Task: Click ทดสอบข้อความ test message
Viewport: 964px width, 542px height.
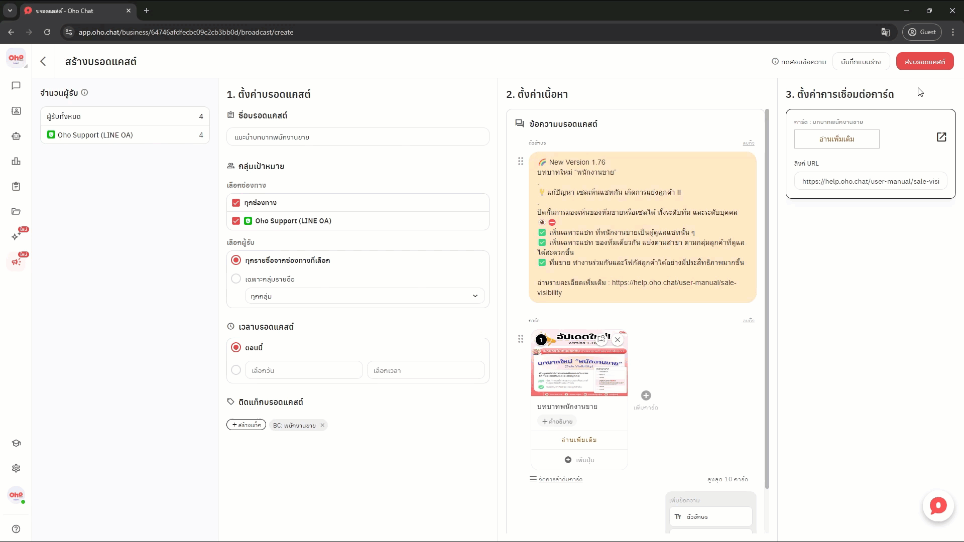Action: tap(799, 62)
